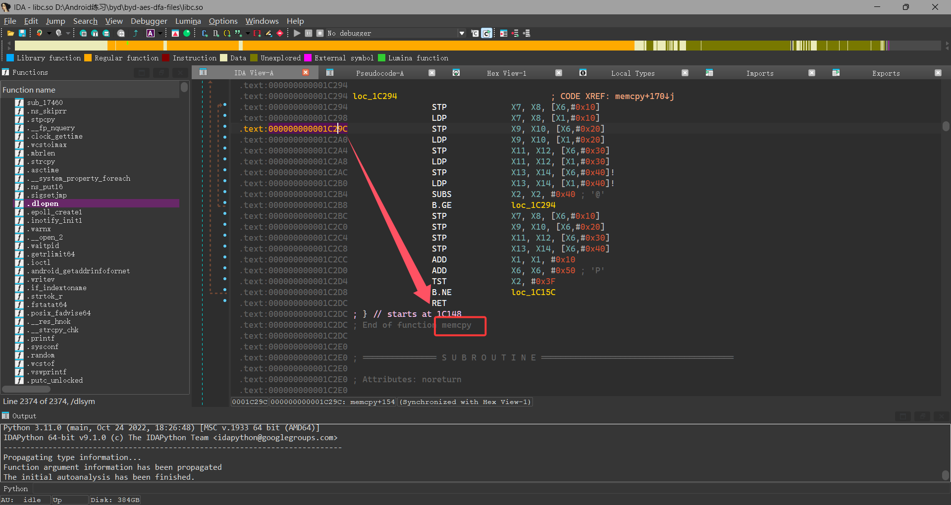The height and width of the screenshot is (505, 951).
Task: Click the 'C' icon left of highlighted one
Action: tap(475, 33)
